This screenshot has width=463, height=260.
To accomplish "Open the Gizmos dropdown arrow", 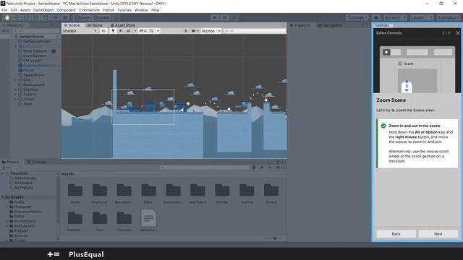I will [219, 31].
